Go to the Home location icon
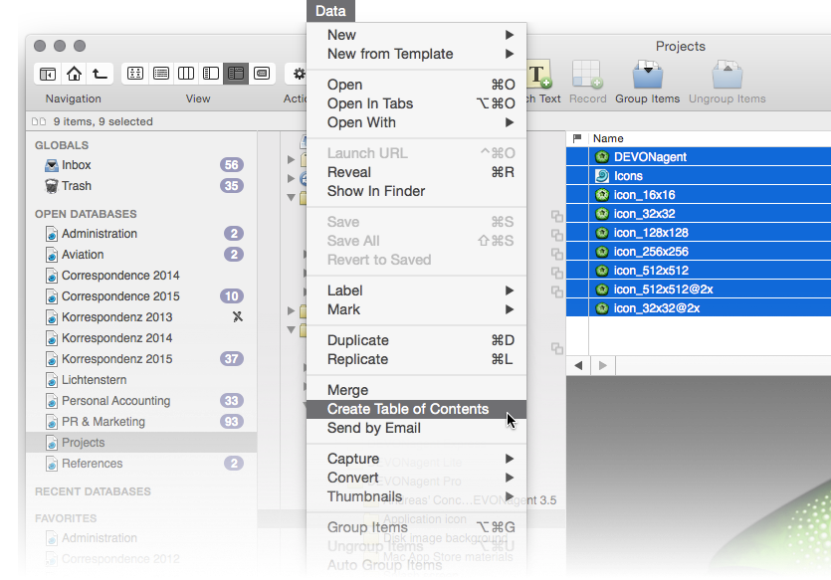The image size is (831, 580). [74, 74]
